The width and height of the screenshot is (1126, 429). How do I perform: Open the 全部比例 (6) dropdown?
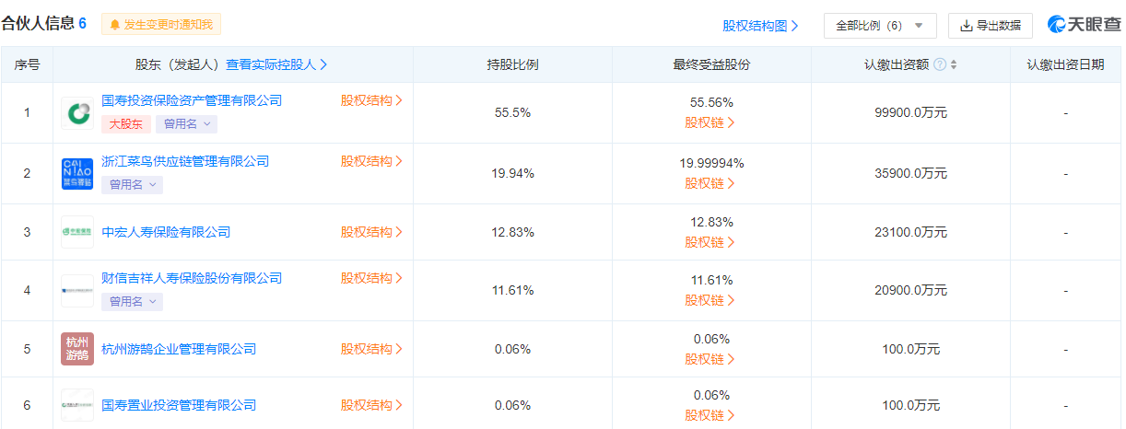(x=879, y=26)
